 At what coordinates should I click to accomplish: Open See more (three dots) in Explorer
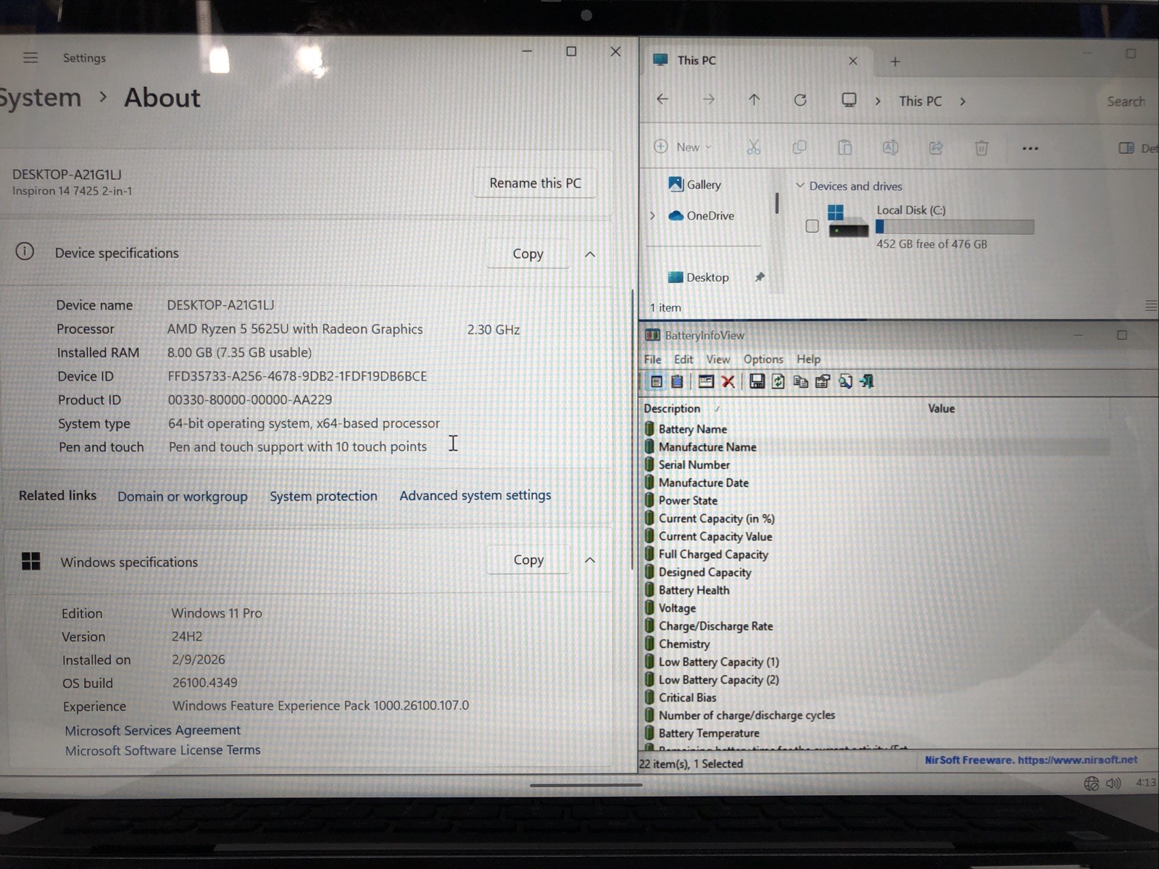pos(1030,149)
